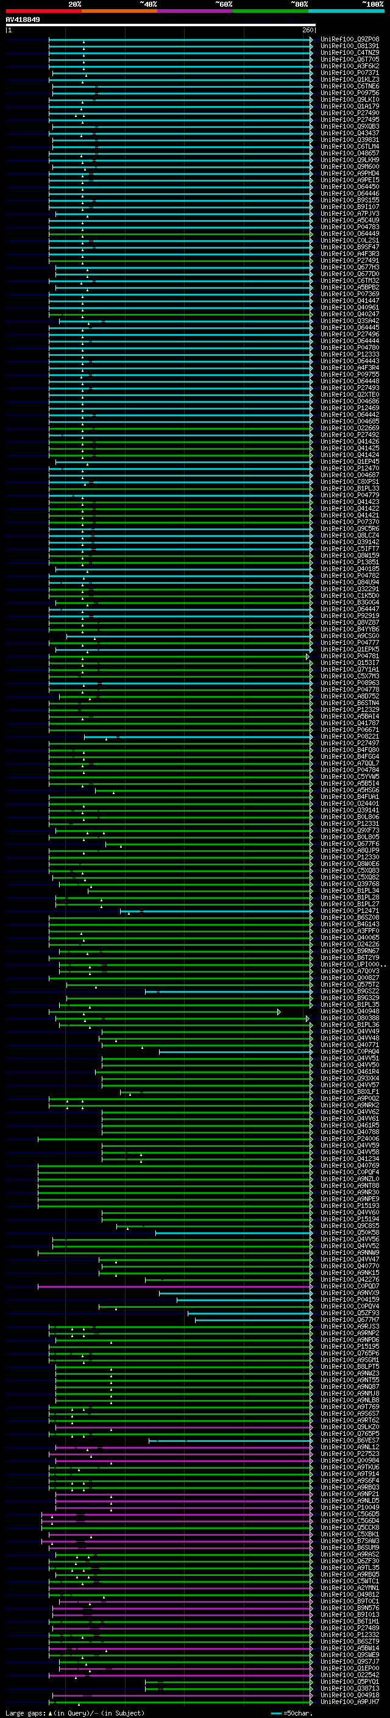Select hit label UniRef100_B6VES7
Screen dimensions: 390x1718
click(x=350, y=1441)
